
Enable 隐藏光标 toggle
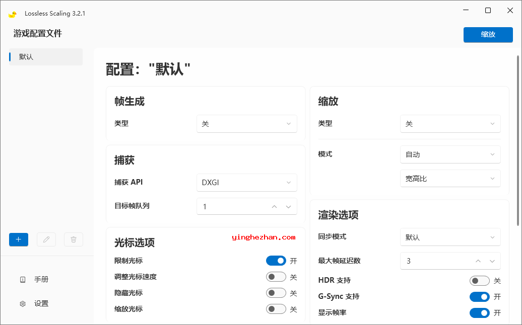(x=276, y=293)
